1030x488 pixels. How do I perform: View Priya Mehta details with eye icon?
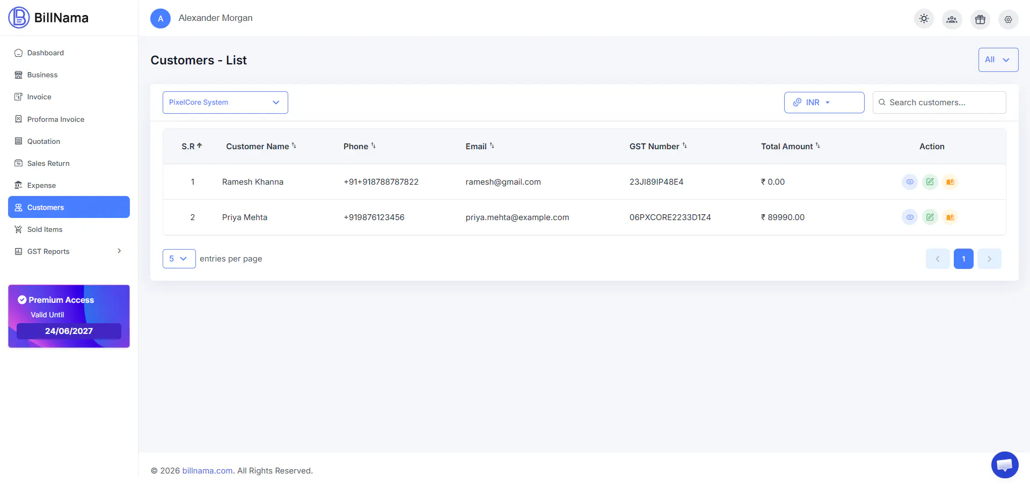[910, 217]
